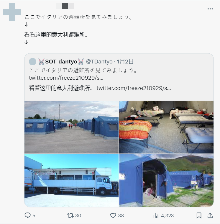Image resolution: width=220 pixels, height=224 pixels.
Task: Open the poster's cross-shaped profile avatar
Action: click(x=12, y=12)
